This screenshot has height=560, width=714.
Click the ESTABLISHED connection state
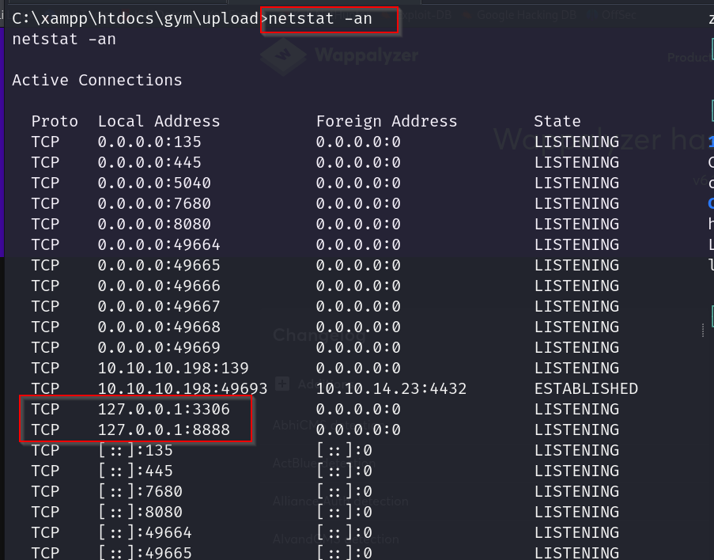(586, 388)
